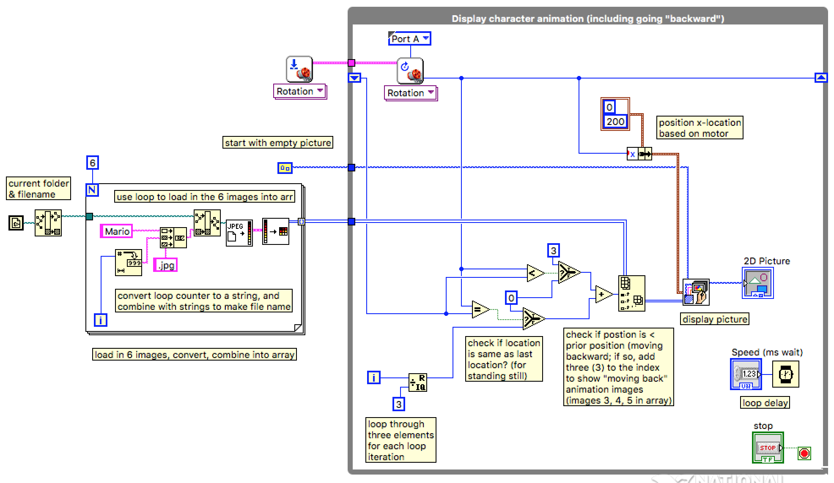
Task: Click the left shift register arrow
Action: pyautogui.click(x=354, y=78)
